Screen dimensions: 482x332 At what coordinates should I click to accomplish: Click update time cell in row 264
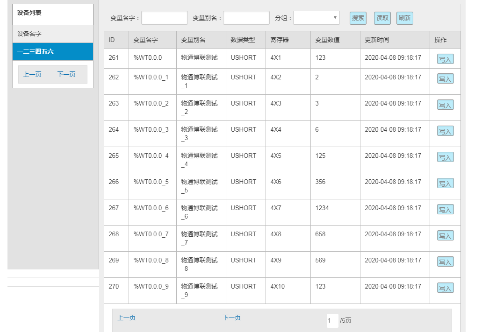click(x=395, y=134)
